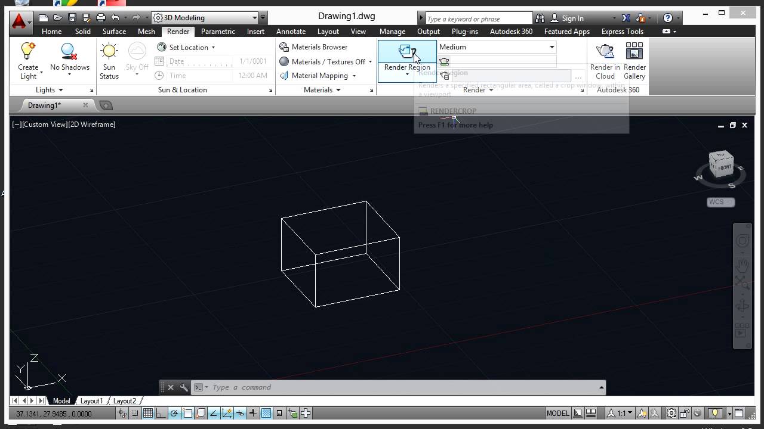Click the keyword search field
The image size is (764, 429).
[479, 18]
